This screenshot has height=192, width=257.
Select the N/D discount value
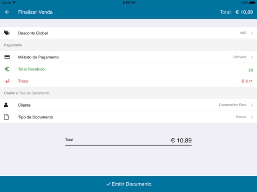tap(243, 33)
